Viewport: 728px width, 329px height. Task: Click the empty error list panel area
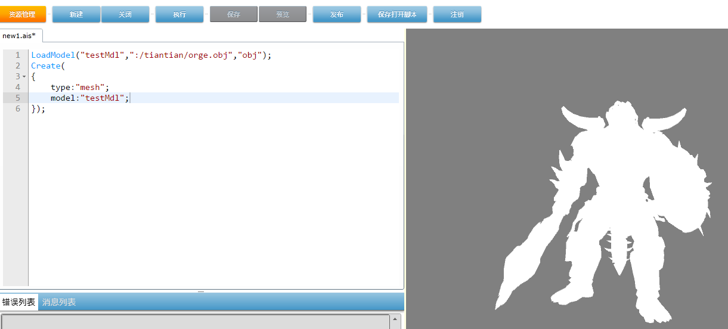click(x=196, y=321)
